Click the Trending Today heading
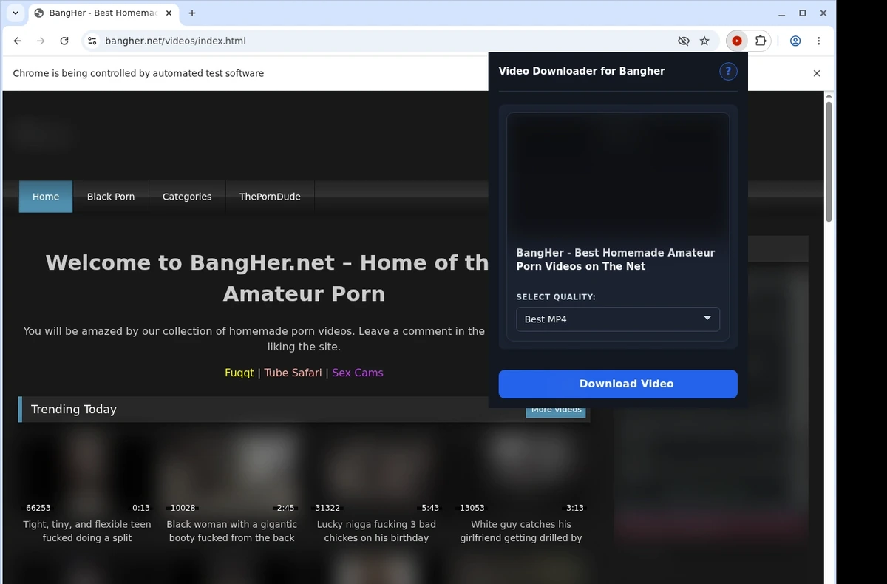The image size is (887, 584). (74, 409)
